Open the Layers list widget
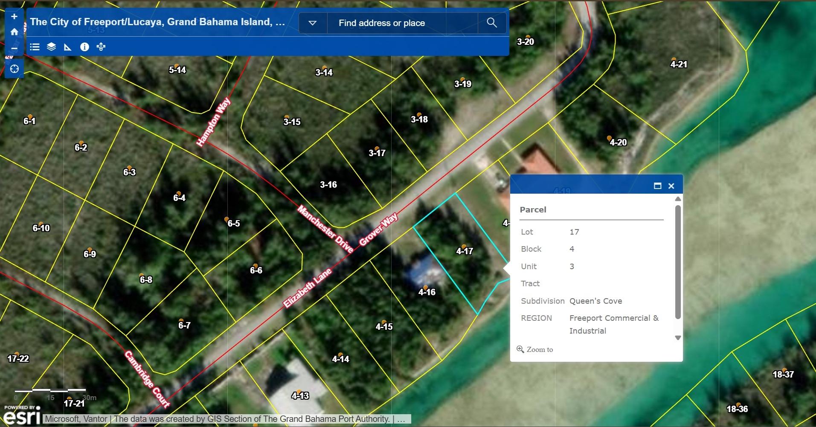 pos(51,47)
